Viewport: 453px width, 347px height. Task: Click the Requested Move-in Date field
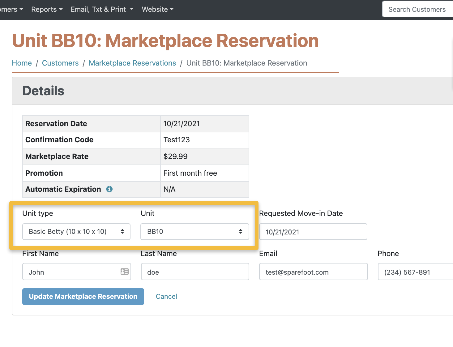click(313, 232)
